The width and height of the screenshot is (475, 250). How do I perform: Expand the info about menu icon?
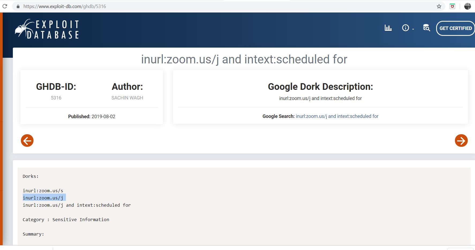pos(408,28)
